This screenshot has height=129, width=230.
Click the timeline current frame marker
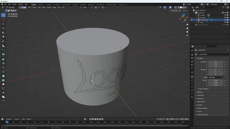pyautogui.click(x=7, y=122)
